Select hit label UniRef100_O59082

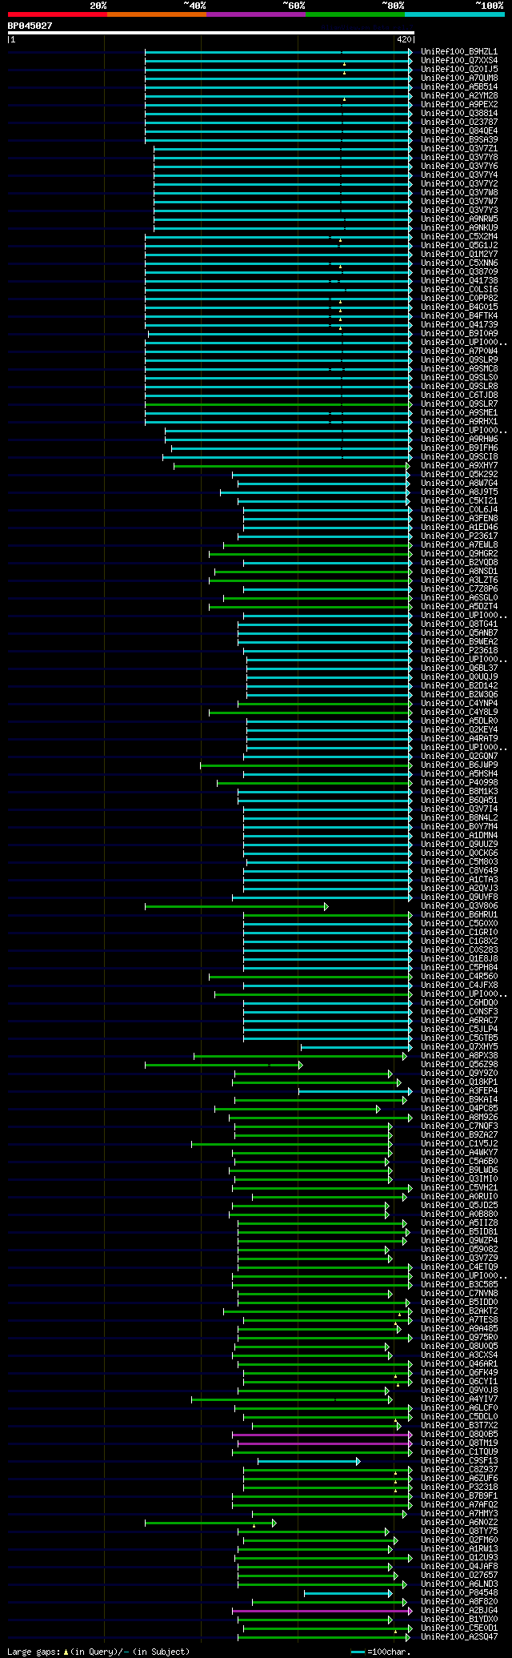coord(459,1249)
